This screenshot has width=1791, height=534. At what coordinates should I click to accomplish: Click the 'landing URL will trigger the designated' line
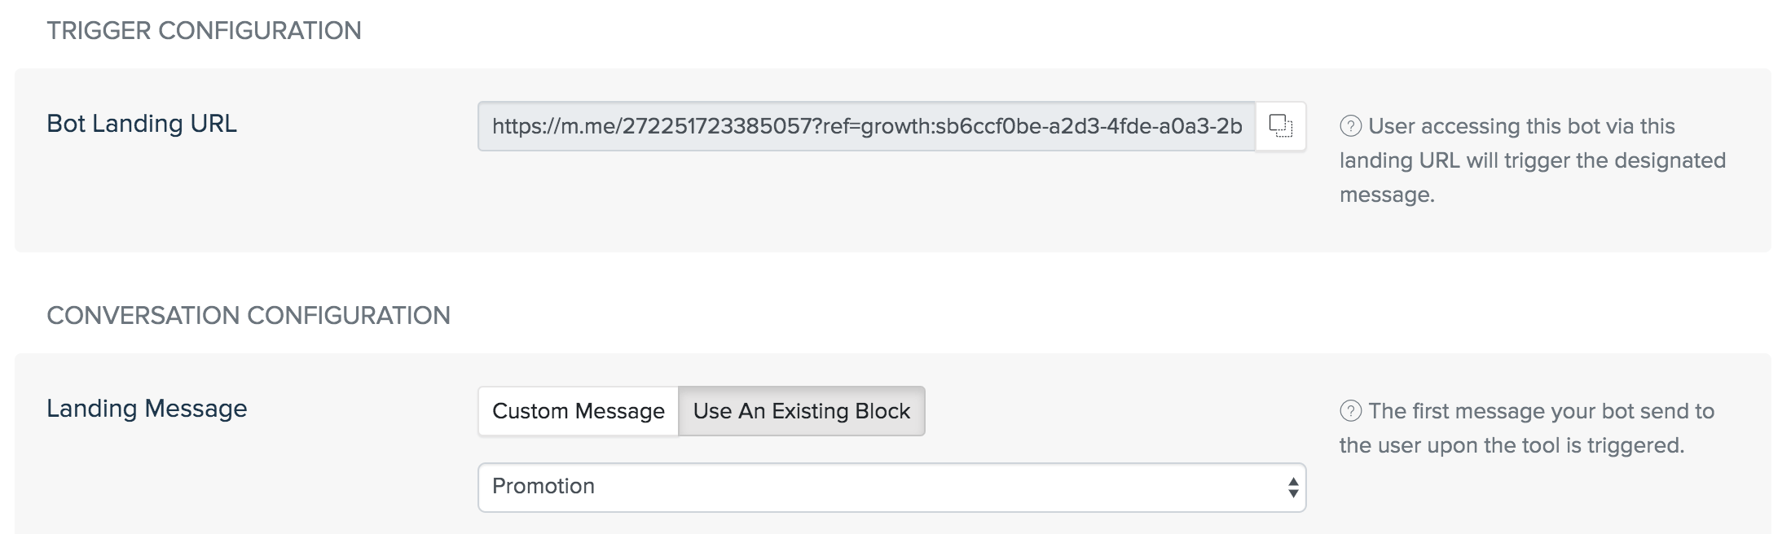coord(1533,160)
